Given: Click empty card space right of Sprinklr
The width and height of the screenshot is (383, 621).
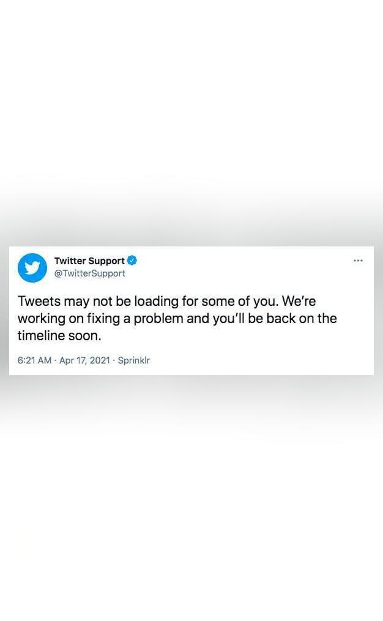Looking at the screenshot, I should (257, 360).
